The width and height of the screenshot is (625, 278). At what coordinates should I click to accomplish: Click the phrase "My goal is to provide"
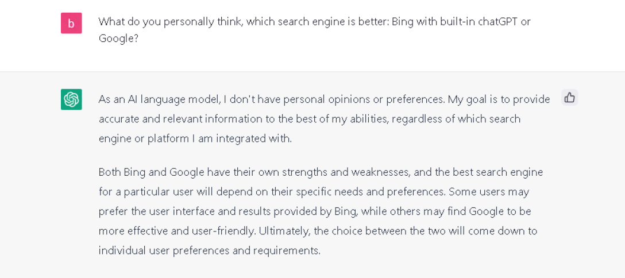[x=498, y=99]
